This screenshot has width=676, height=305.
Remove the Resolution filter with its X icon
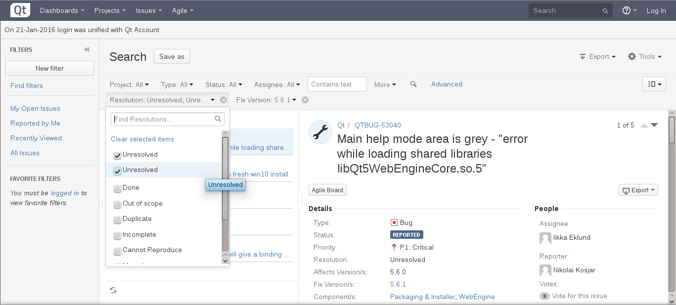coord(224,100)
